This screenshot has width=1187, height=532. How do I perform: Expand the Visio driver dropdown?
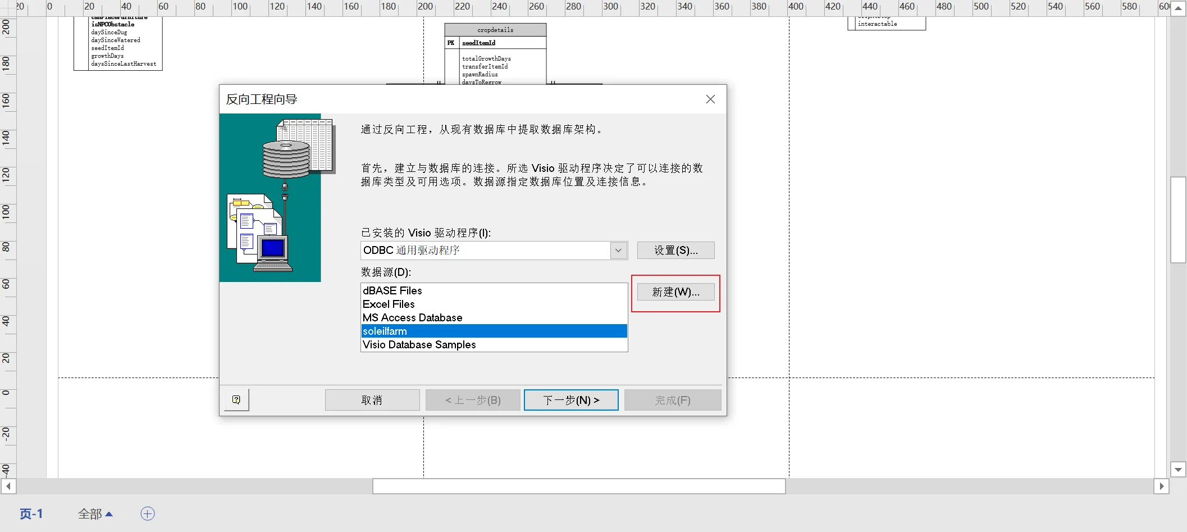(618, 251)
